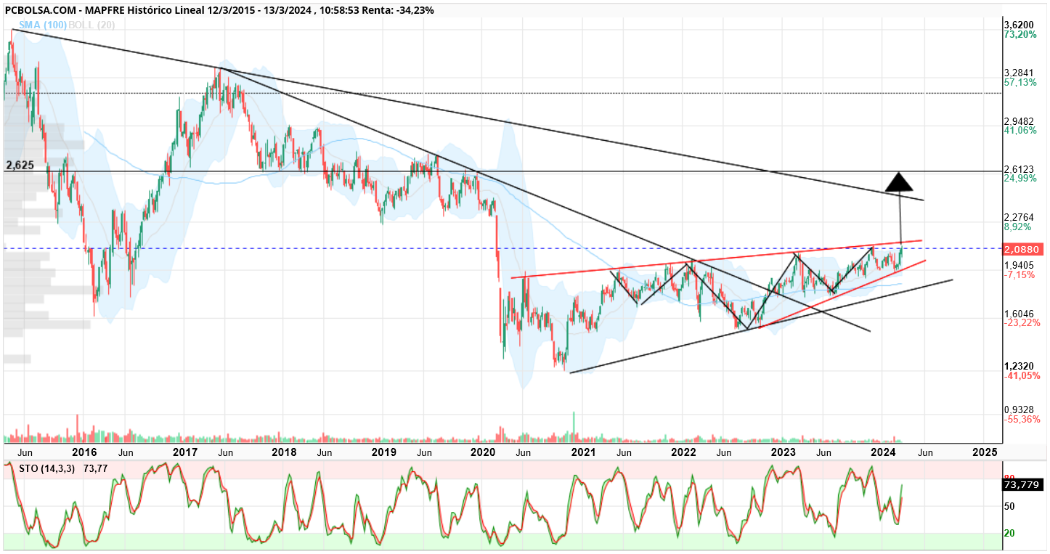Click the 50 level on stochastic scale
Image resolution: width=1050 pixels, height=554 pixels.
pyautogui.click(x=1009, y=506)
